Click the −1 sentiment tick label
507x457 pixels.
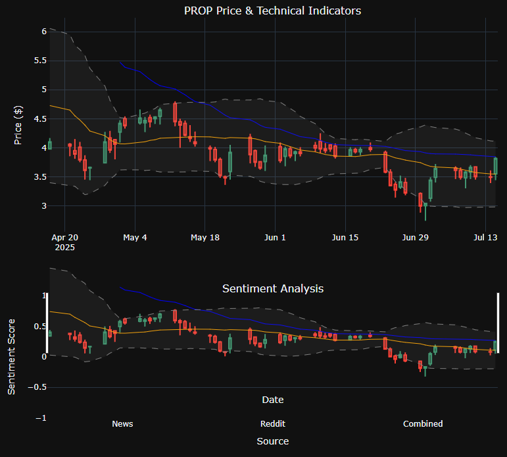tap(41, 418)
